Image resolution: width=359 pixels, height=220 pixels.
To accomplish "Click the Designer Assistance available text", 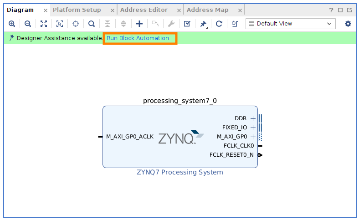I will tap(60, 38).
